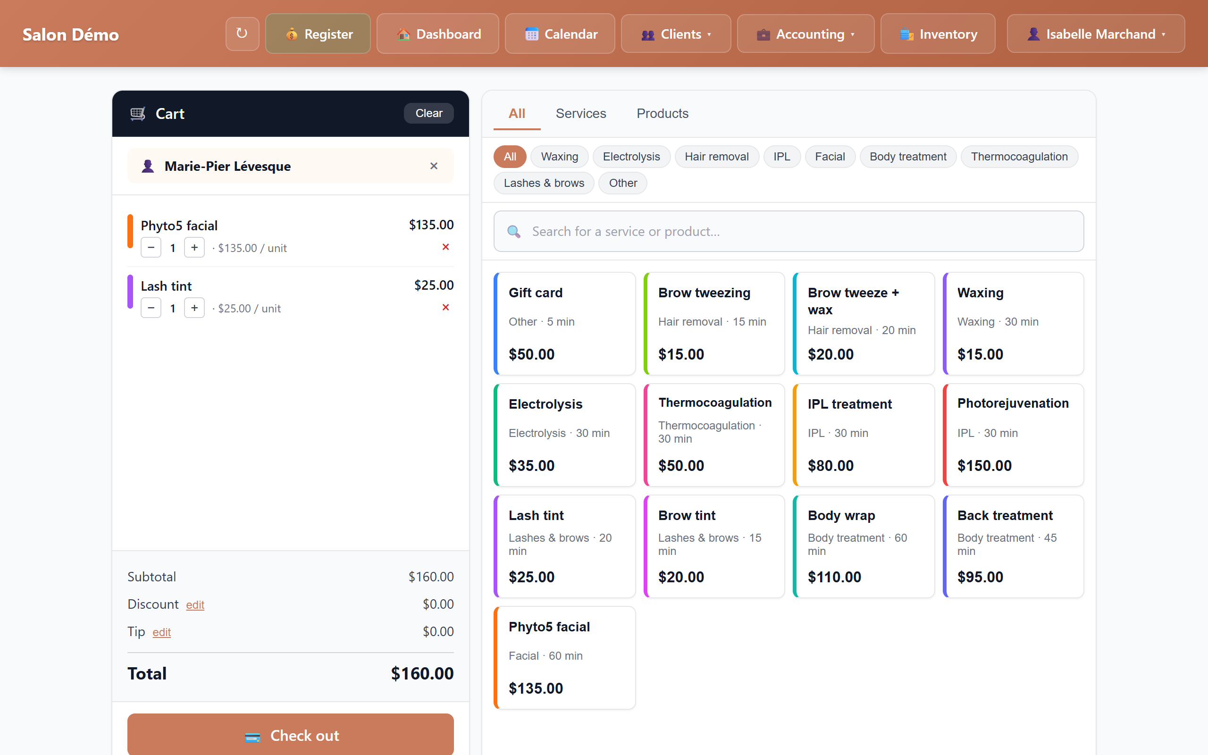Add the Brow tweezing service card
Image resolution: width=1208 pixels, height=755 pixels.
714,324
